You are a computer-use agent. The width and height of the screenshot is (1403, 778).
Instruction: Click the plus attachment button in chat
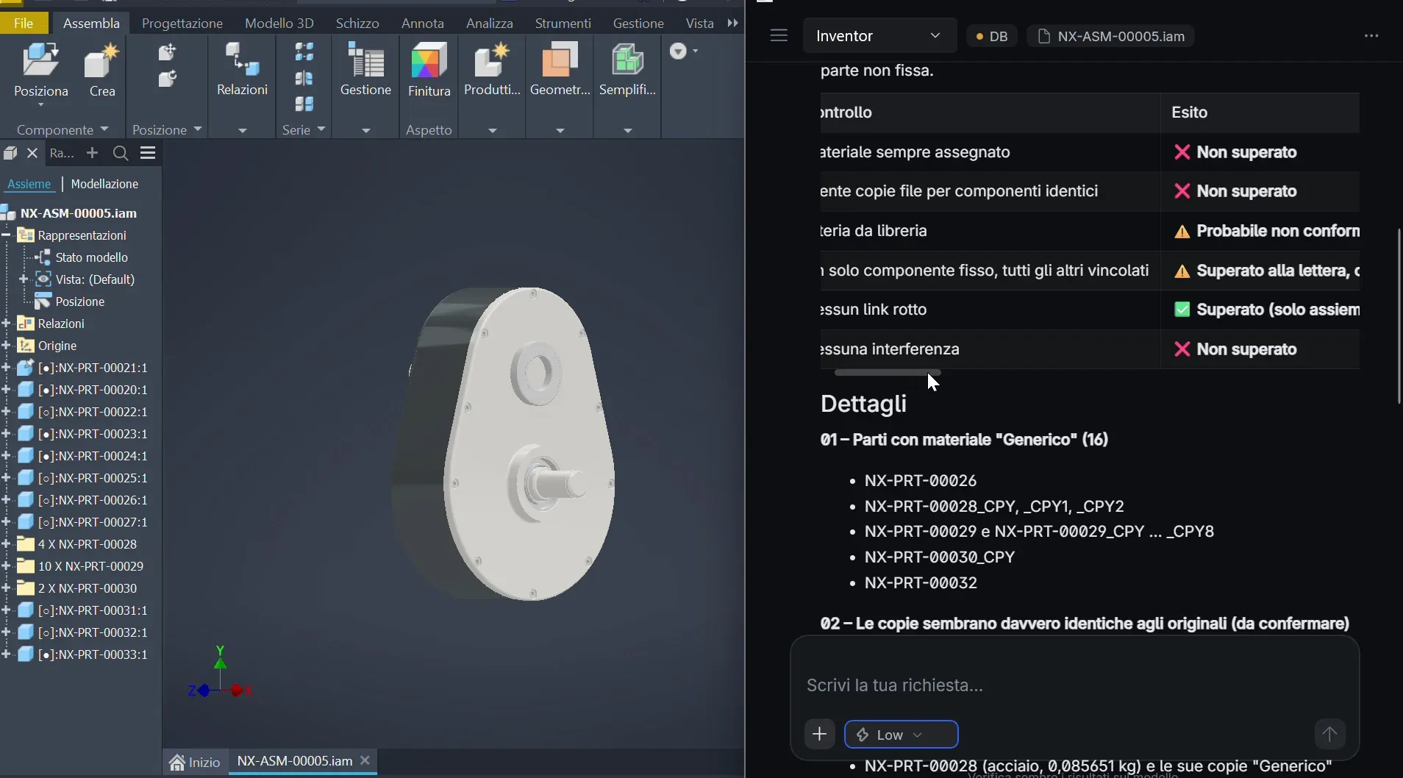click(819, 734)
